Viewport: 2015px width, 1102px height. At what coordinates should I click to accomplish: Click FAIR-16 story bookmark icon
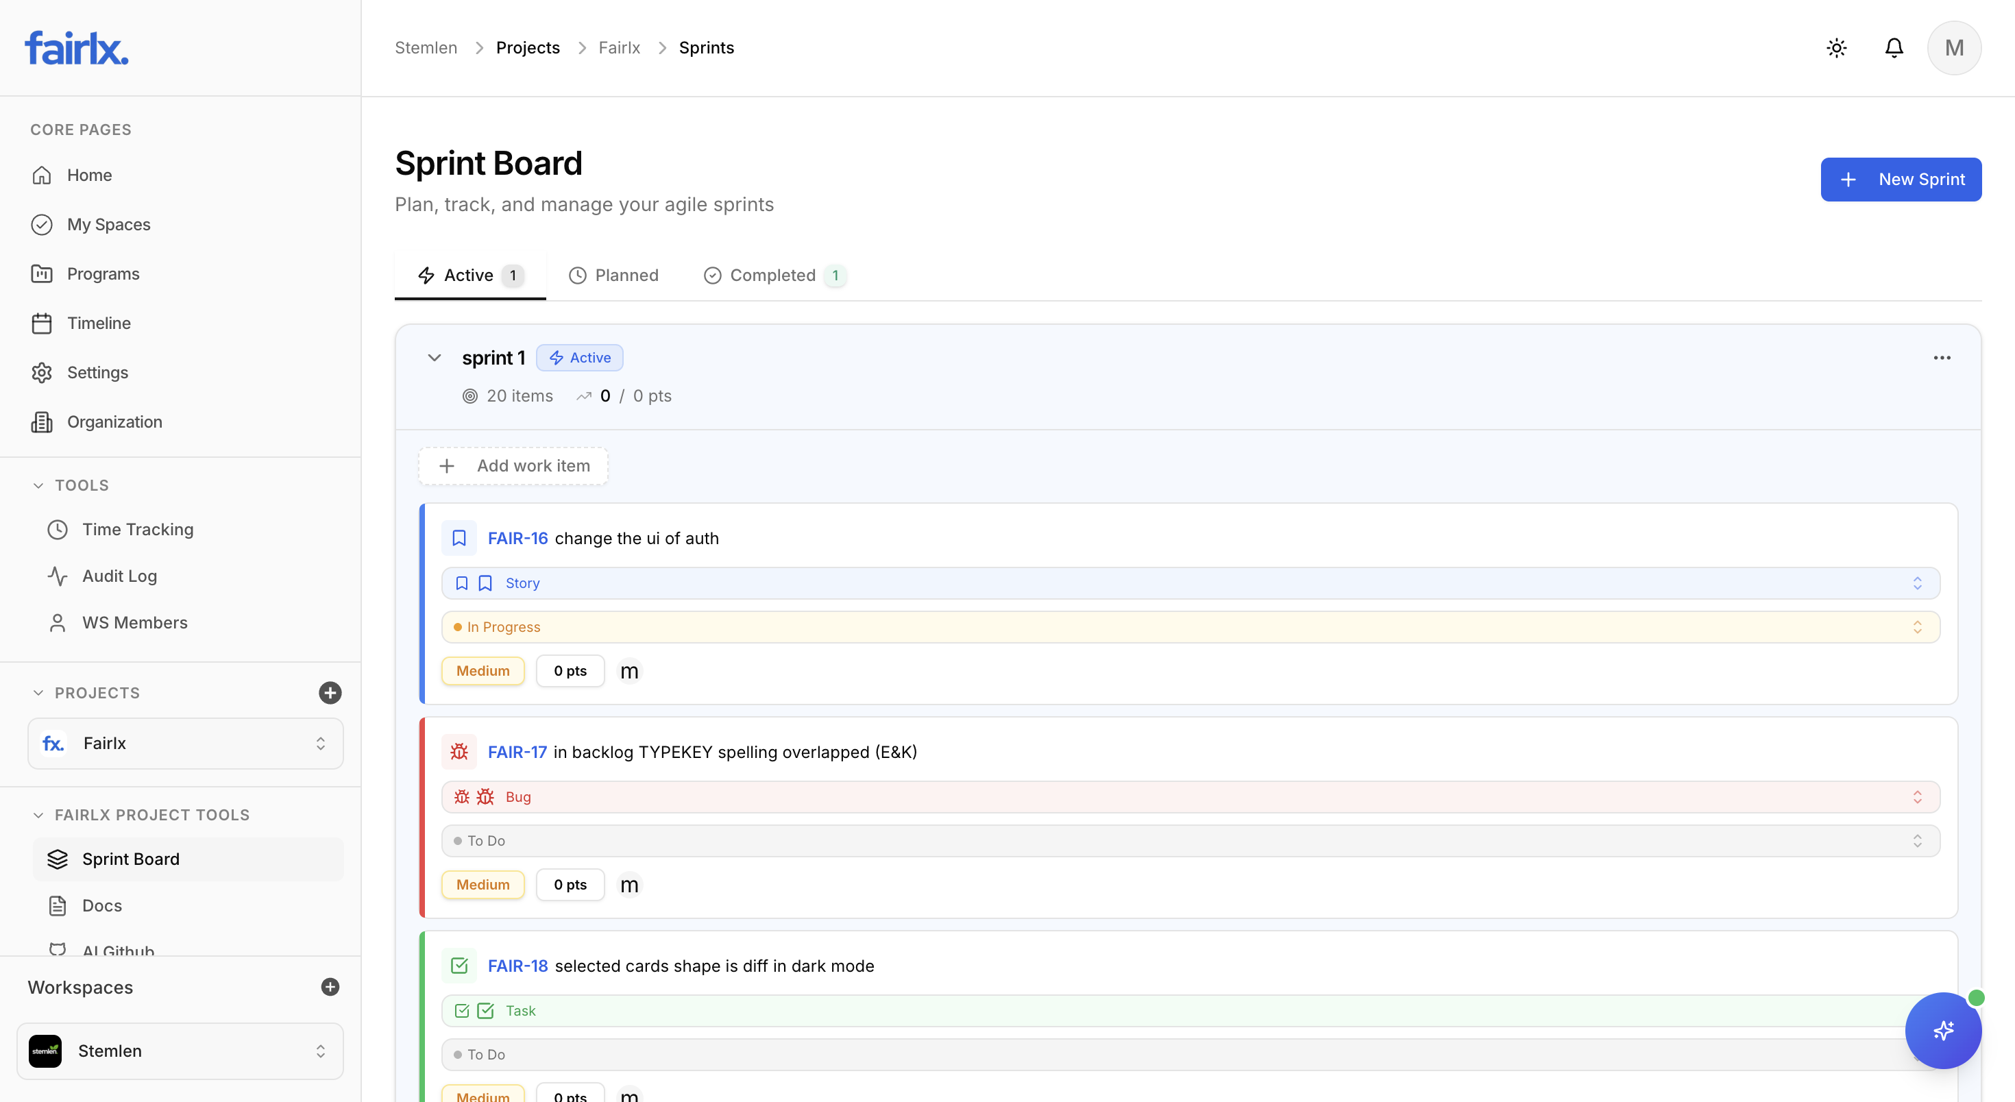tap(459, 538)
